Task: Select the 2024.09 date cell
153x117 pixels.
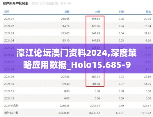Action: point(9,77)
